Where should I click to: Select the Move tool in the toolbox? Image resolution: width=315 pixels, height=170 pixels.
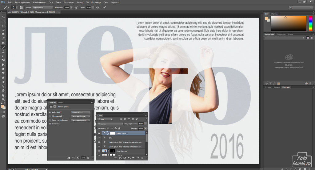pyautogui.click(x=3, y=17)
